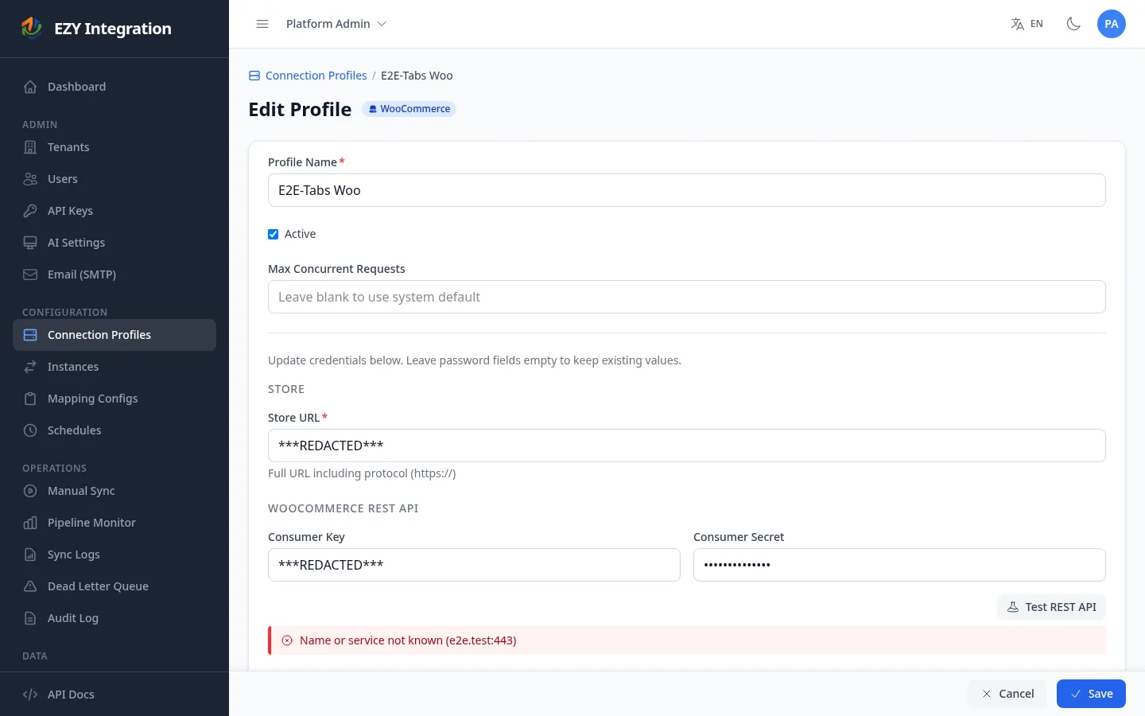Focus the Consumer Key input

pyautogui.click(x=474, y=565)
